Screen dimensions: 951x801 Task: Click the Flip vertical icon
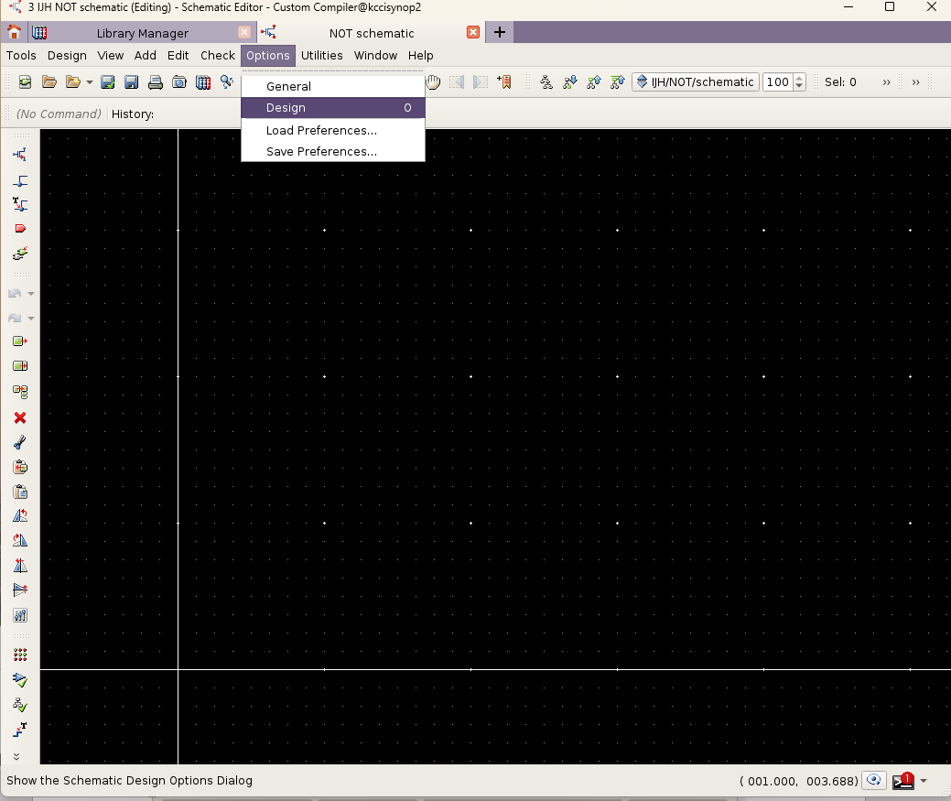click(20, 590)
